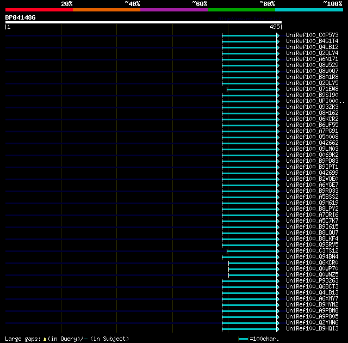The image size is (348, 343).
Task: Click the UniRef100_Q9SRV5 label
Action: 312,245
